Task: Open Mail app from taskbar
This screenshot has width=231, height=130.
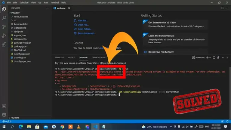Action: tap(45, 127)
